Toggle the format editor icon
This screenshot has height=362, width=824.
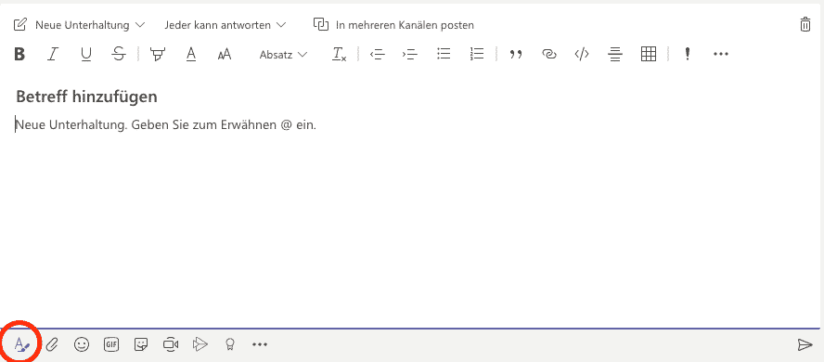[x=22, y=344]
